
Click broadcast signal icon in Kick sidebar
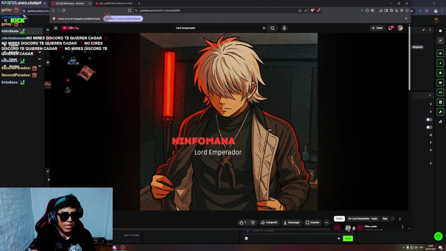pyautogui.click(x=440, y=92)
